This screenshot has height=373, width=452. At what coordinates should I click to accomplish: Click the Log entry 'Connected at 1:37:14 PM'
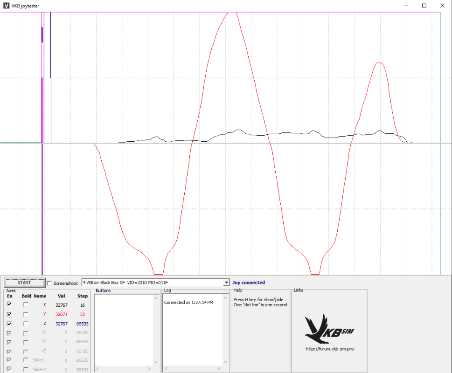[188, 303]
